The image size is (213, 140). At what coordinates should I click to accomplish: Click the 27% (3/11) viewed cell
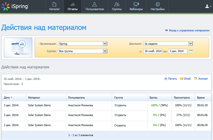183,115
